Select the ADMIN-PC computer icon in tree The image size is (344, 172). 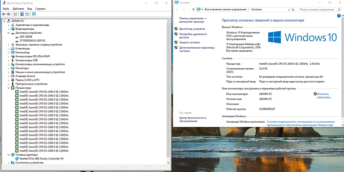8,21
